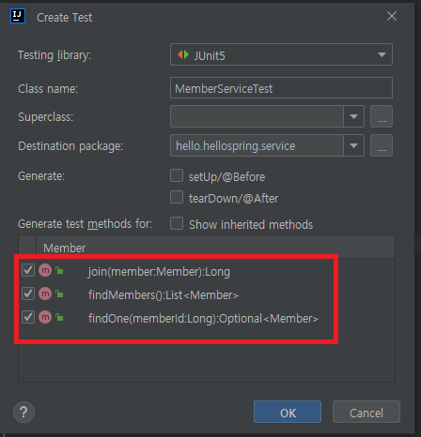The image size is (421, 437).
Task: Click the JUnit5 library icon
Action: pyautogui.click(x=183, y=54)
